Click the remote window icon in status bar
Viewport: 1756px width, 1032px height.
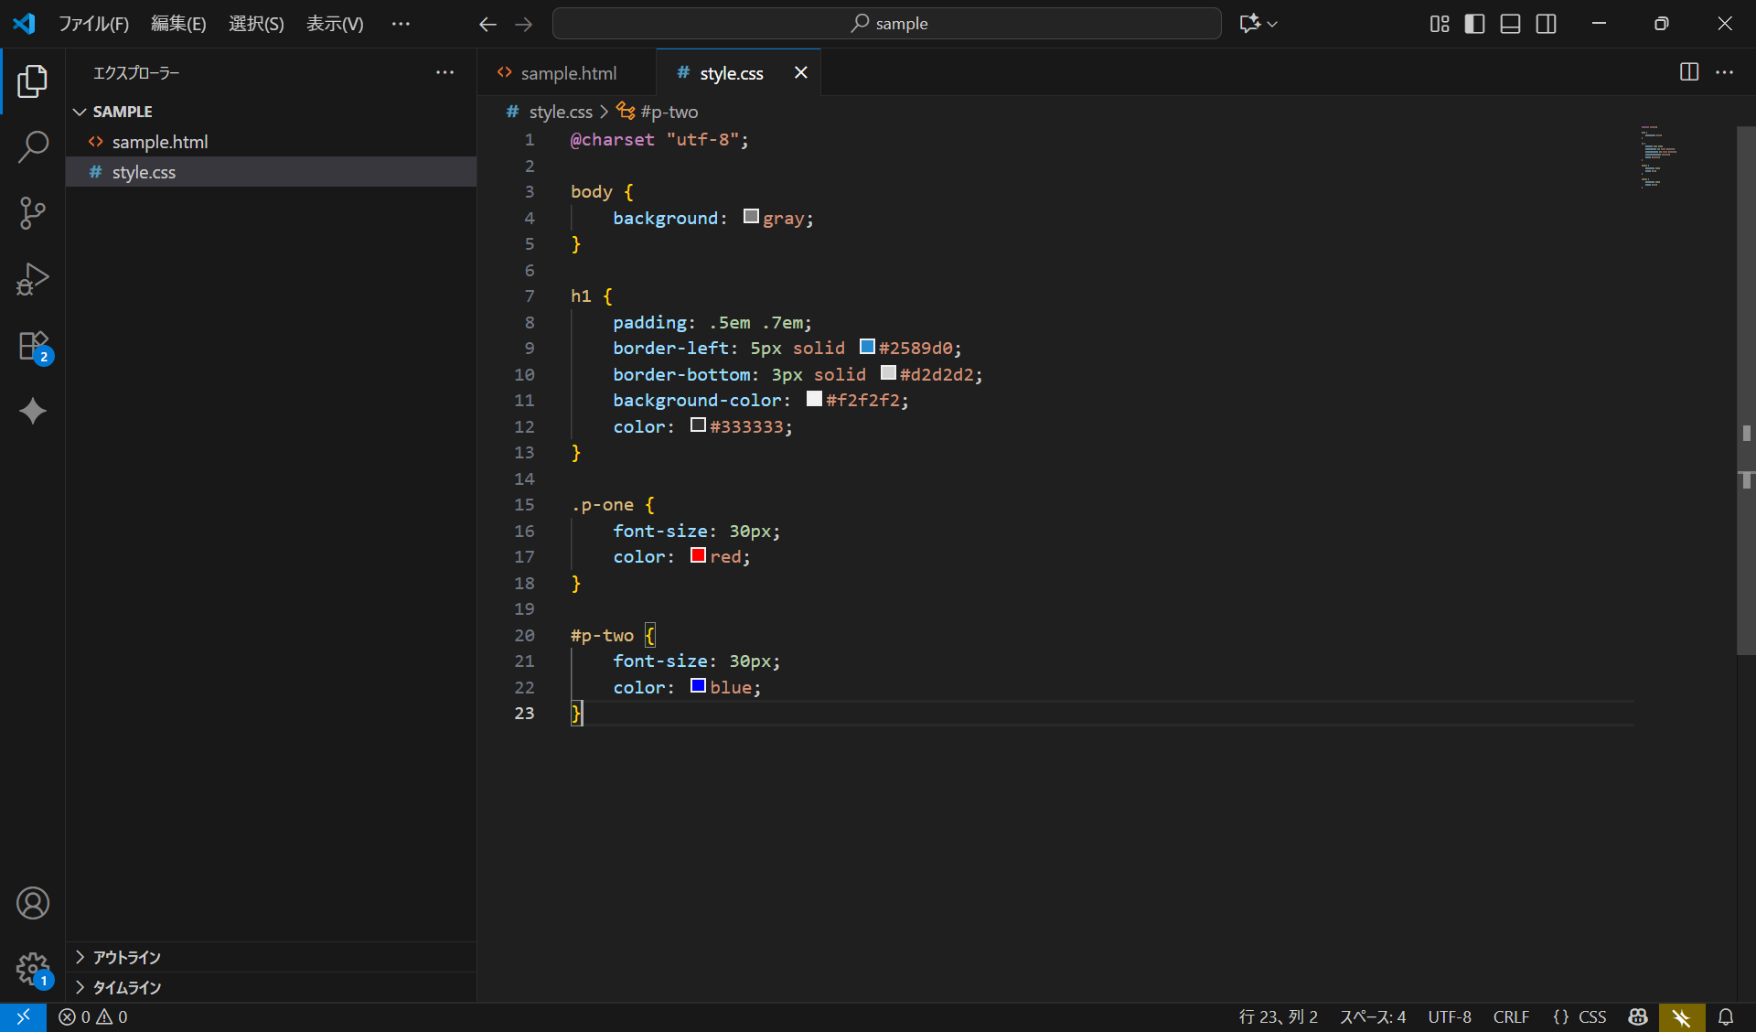23,1016
